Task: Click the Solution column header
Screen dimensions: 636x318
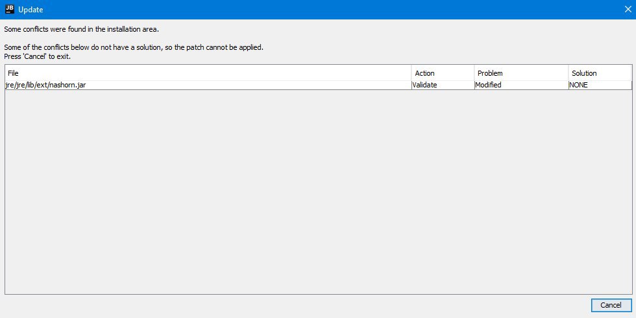Action: [600, 73]
